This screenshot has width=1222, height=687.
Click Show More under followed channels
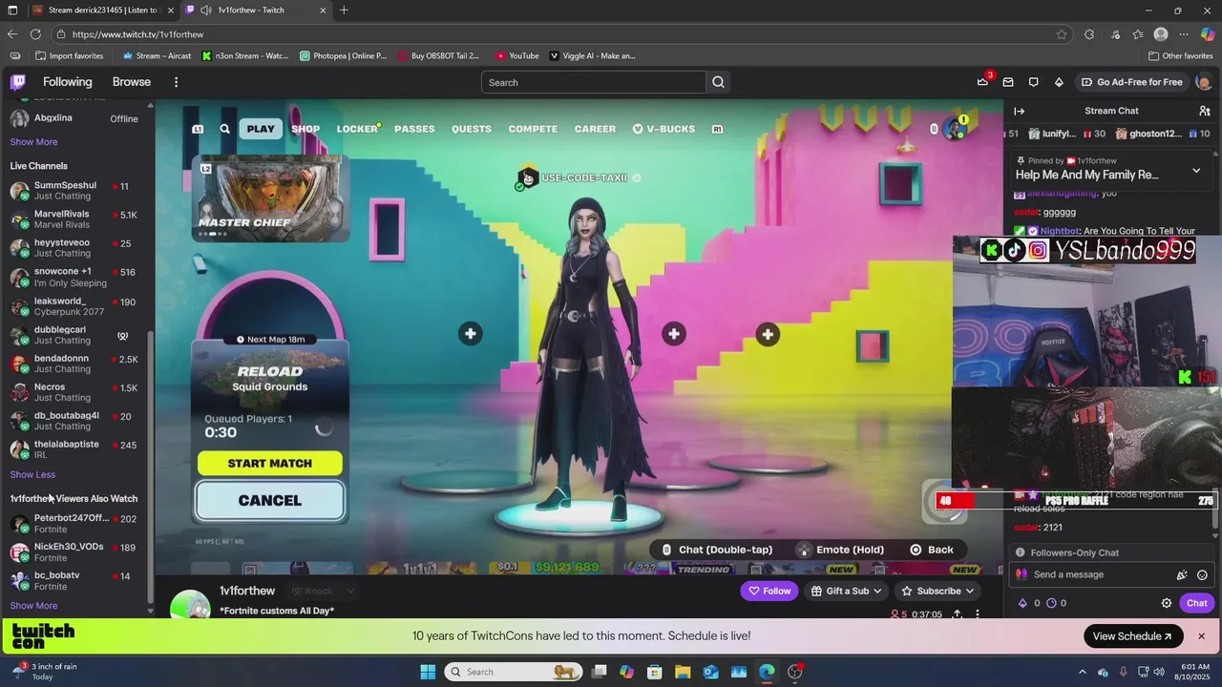point(33,141)
